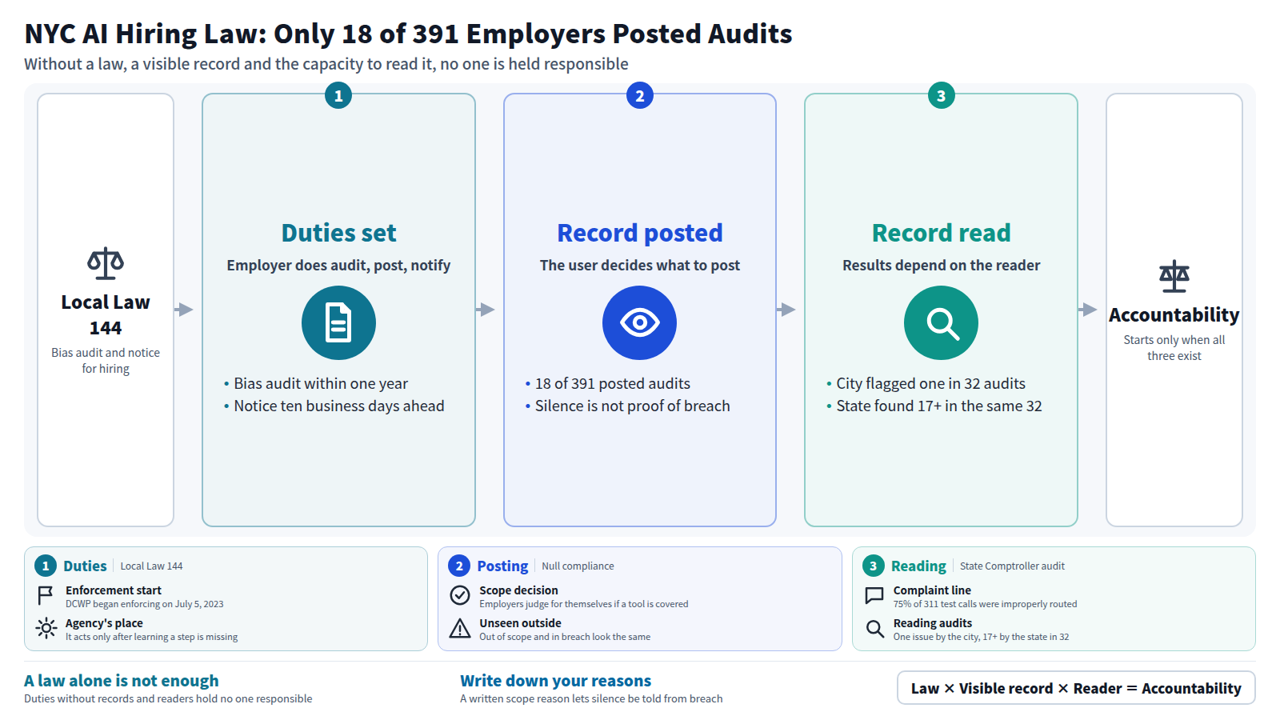Click the Accountability card title
The height and width of the screenshot is (720, 1280).
1174,315
